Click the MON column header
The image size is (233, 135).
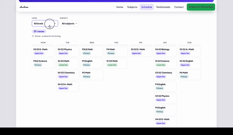coord(43,43)
